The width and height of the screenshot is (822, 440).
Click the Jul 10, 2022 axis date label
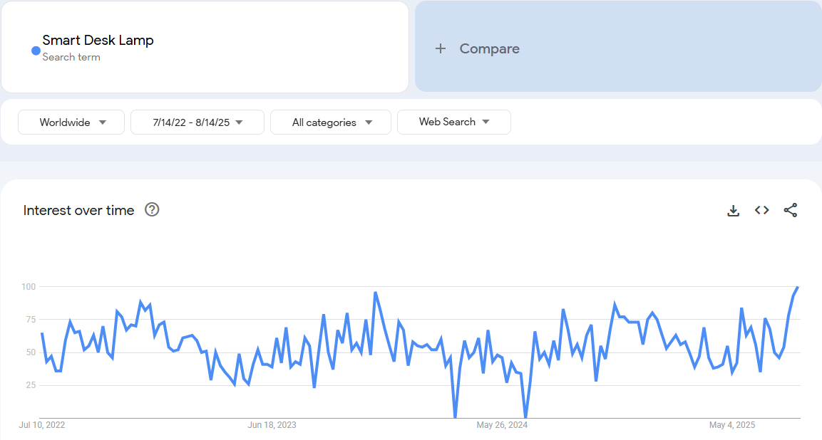(42, 425)
